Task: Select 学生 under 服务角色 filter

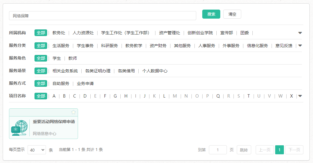Action: click(57, 58)
